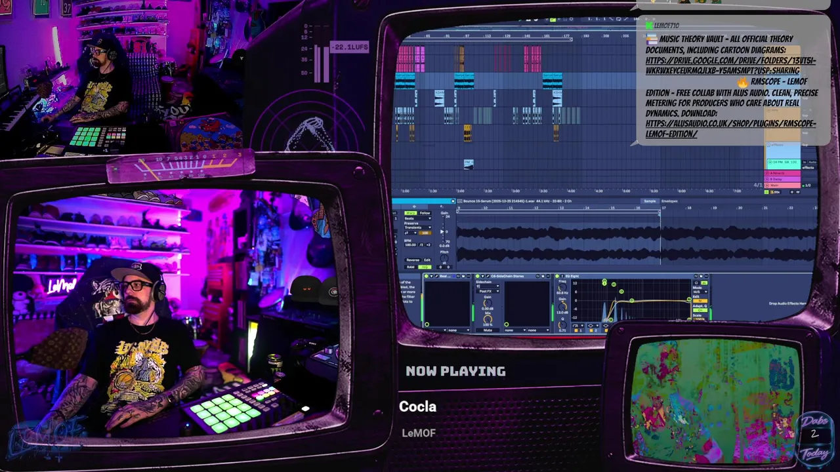Click the Reverse sample button
840x472 pixels.
(x=413, y=260)
